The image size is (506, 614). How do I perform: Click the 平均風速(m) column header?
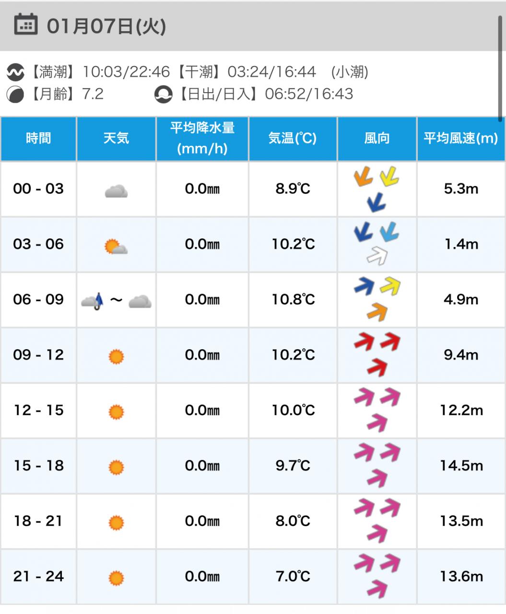461,139
